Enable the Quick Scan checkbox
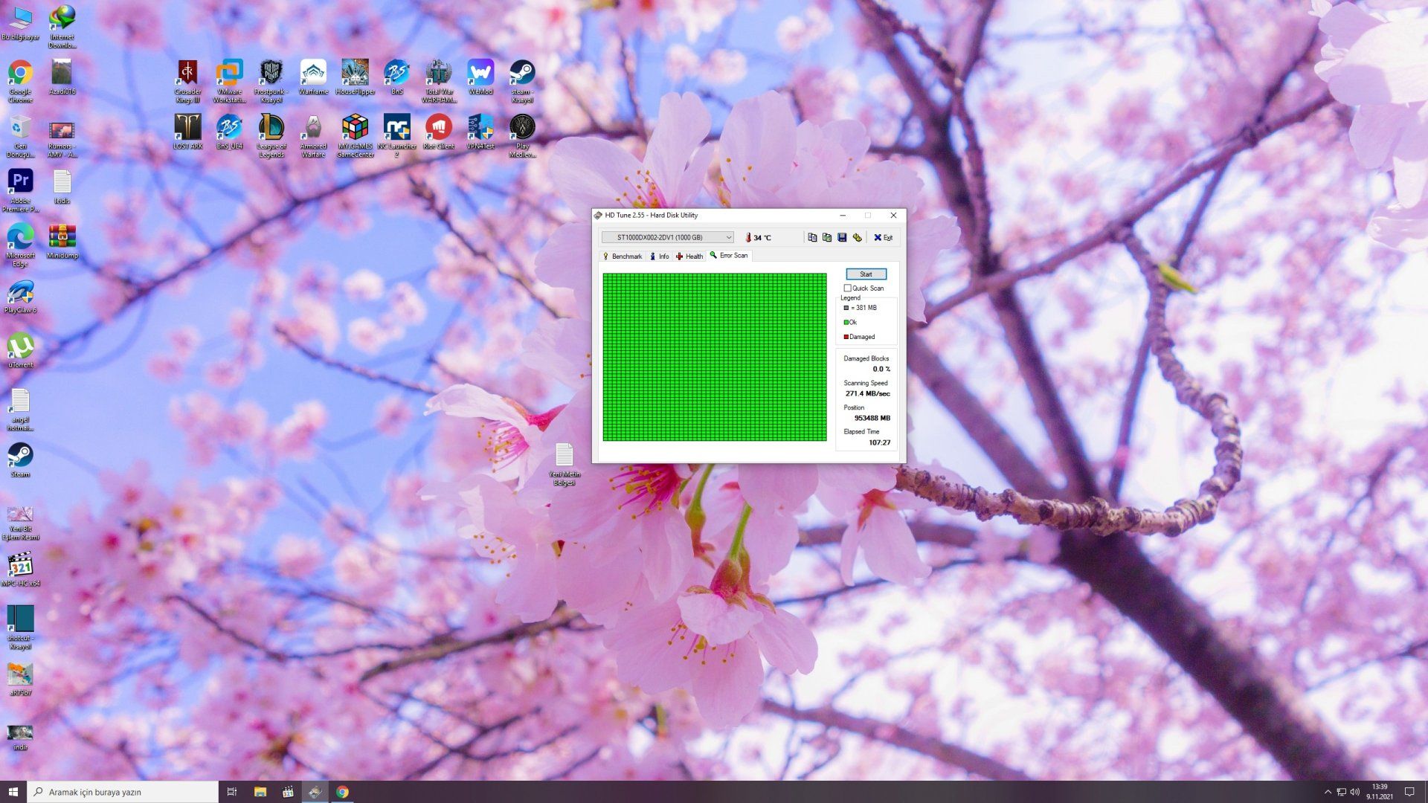The width and height of the screenshot is (1428, 803). (848, 288)
